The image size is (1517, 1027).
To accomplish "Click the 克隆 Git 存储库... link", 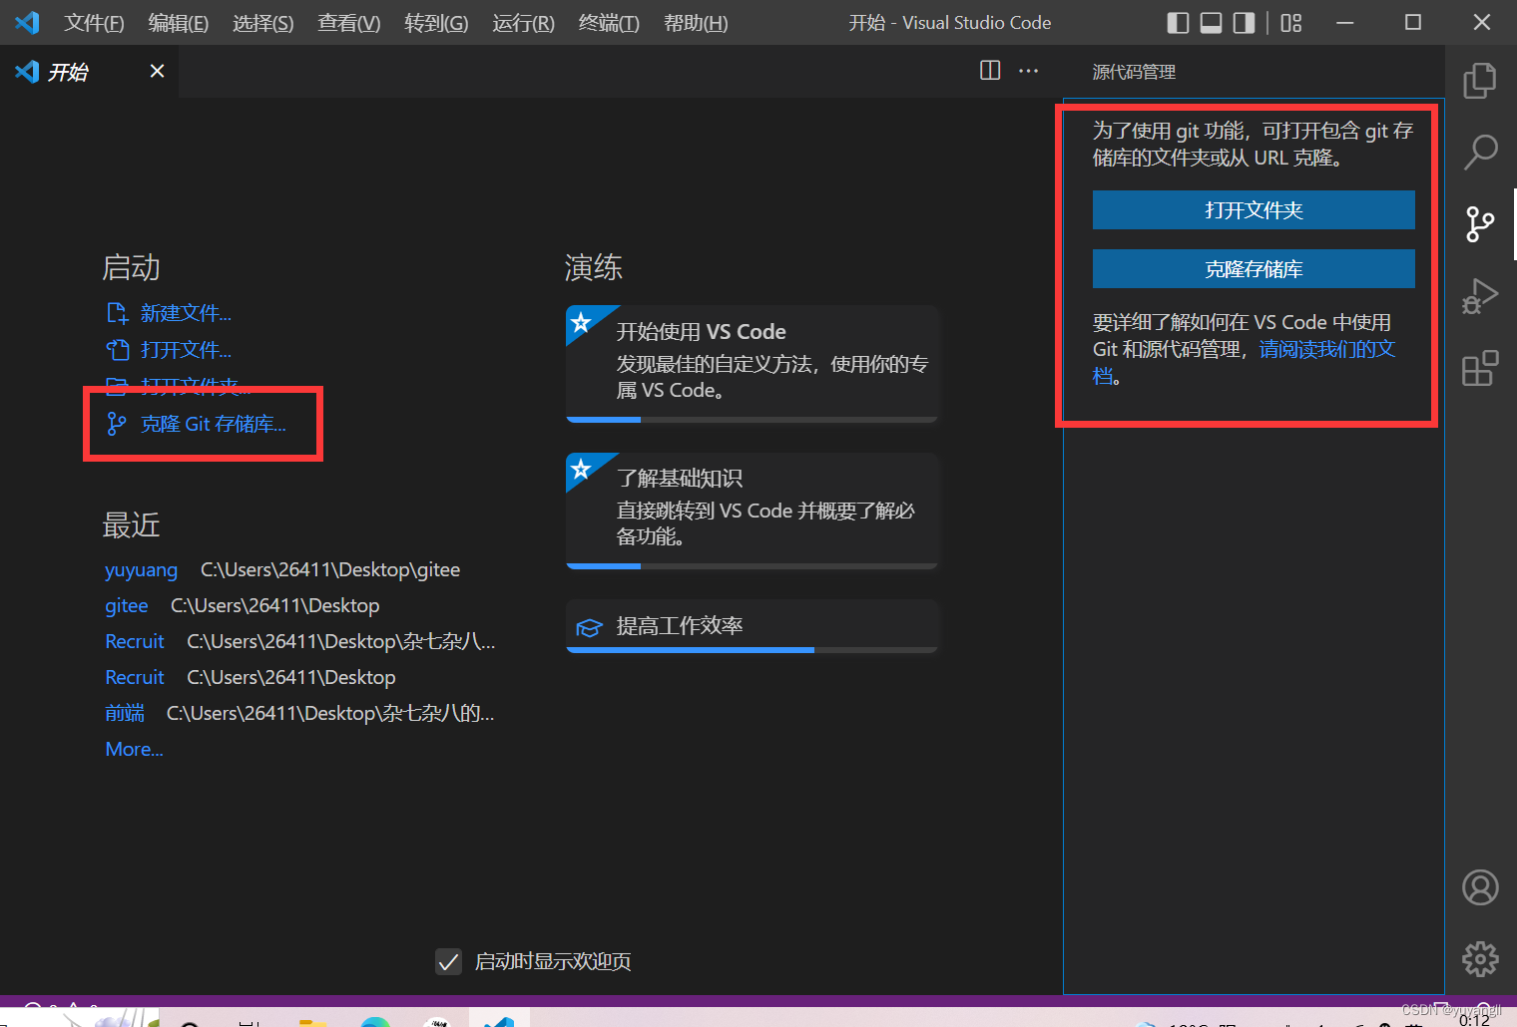I will [x=197, y=424].
